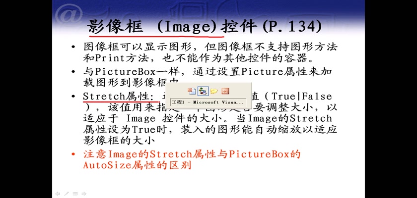Switch to the Microsoft Visual Basic project icon

point(203,91)
